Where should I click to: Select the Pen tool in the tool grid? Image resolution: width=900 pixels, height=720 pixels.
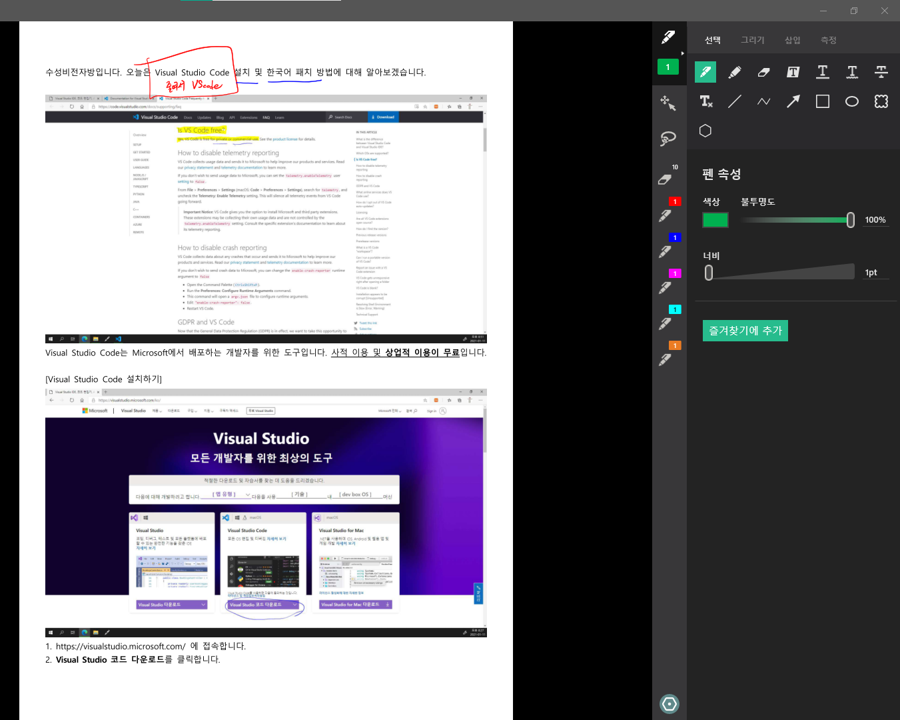pos(705,72)
